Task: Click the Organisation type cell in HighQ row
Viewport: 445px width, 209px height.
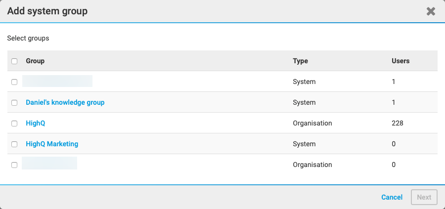Action: pyautogui.click(x=312, y=123)
